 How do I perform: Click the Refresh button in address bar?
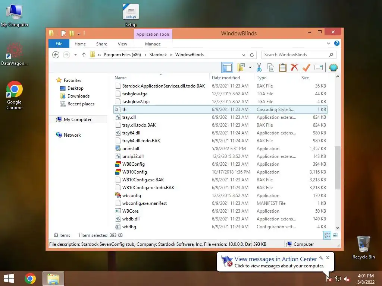[252, 55]
